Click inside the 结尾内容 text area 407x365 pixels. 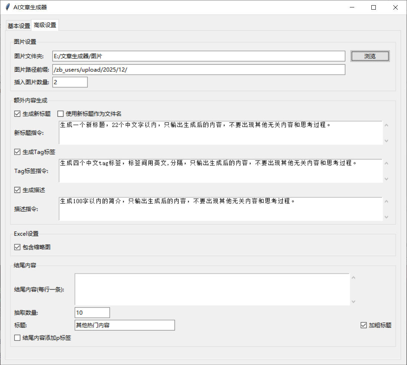[x=212, y=289]
